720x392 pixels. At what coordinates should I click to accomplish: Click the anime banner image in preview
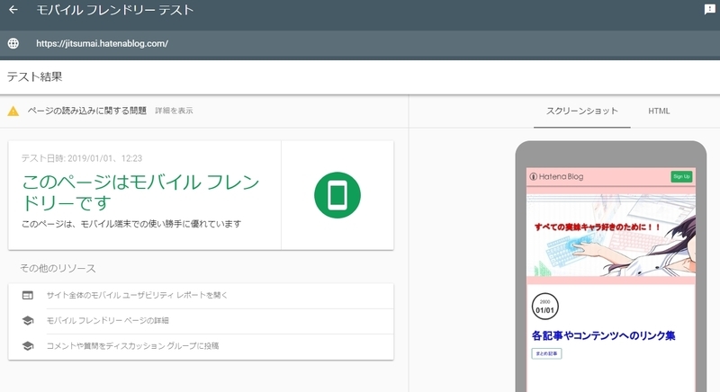611,235
